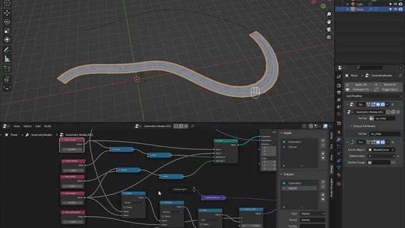Select the Rotate tool in viewport toolbar
The height and width of the screenshot is (228, 405).
(7, 22)
